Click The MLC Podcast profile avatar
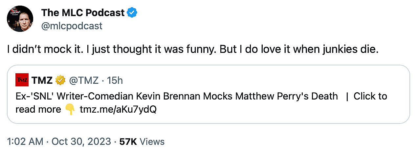 [20, 19]
